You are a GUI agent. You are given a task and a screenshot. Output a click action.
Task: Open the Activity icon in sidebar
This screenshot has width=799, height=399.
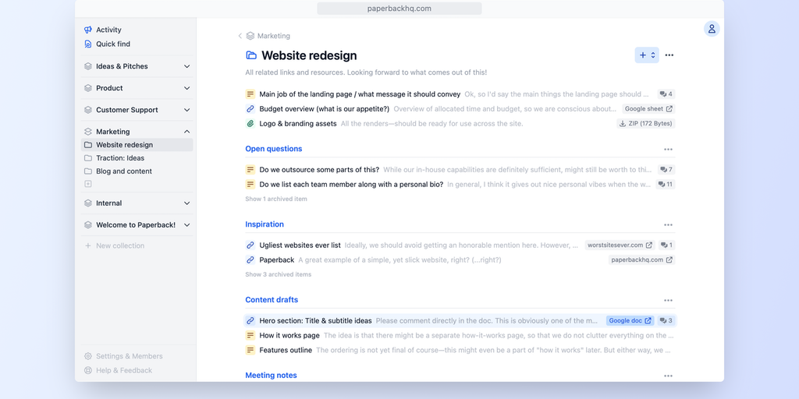tap(88, 30)
